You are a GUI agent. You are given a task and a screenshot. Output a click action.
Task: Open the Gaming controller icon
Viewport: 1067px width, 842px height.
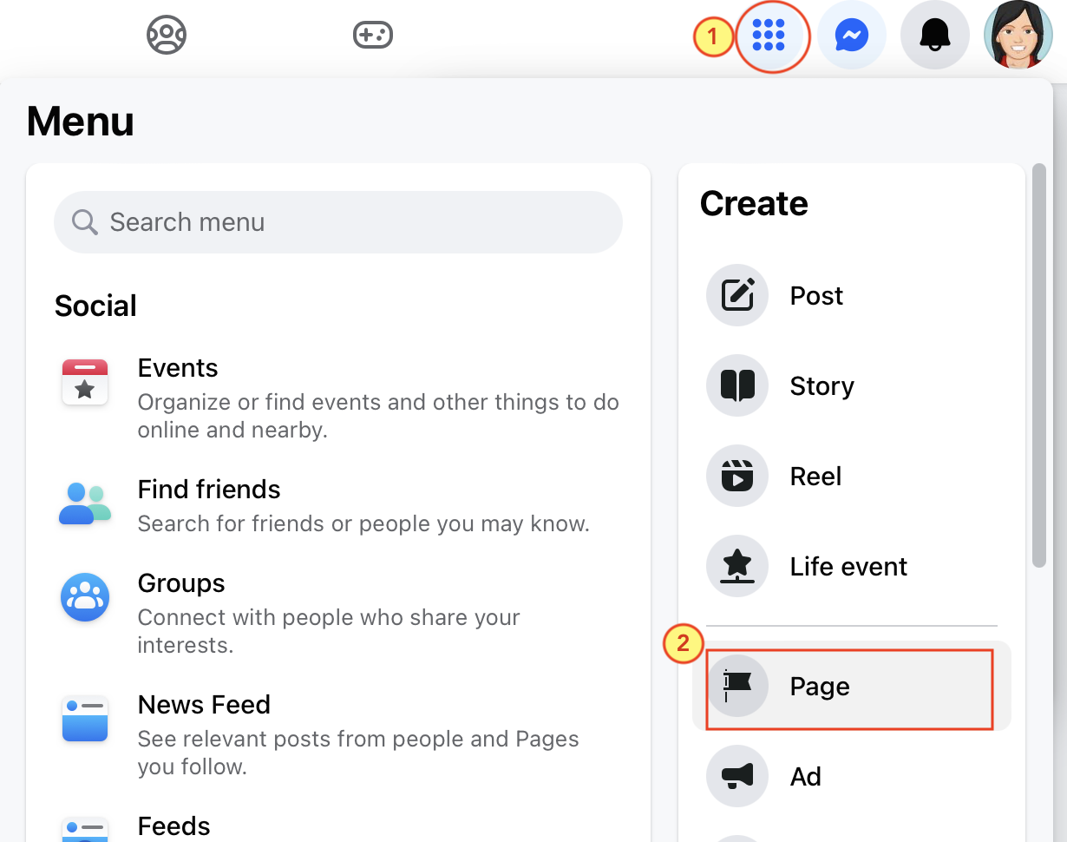tap(372, 36)
